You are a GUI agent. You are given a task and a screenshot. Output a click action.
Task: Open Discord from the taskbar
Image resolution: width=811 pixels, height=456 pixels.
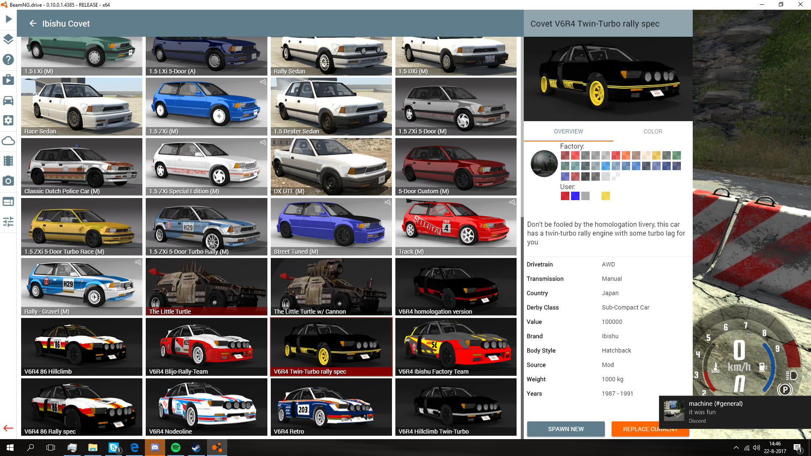pos(155,448)
